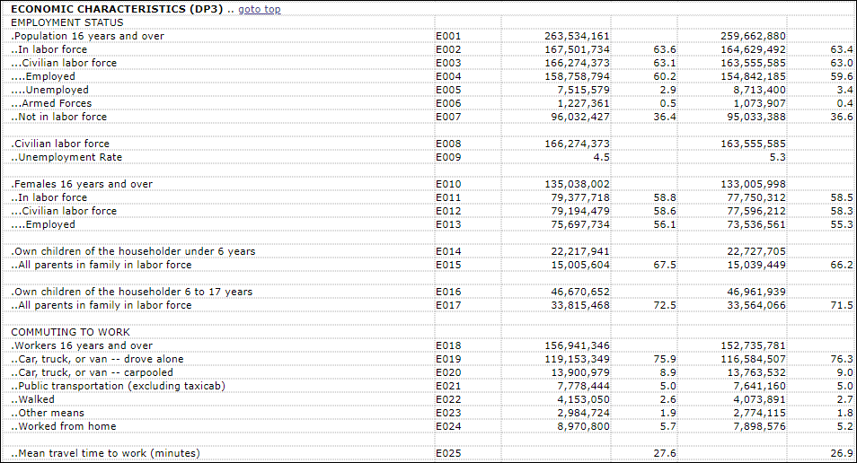
Task: Click value 75,697,734 in row E013
Action: pyautogui.click(x=580, y=224)
